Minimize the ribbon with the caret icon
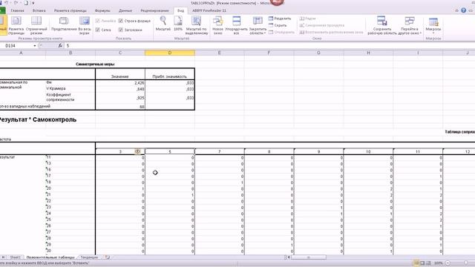Viewport: 475px width, 267px height. click(457, 10)
